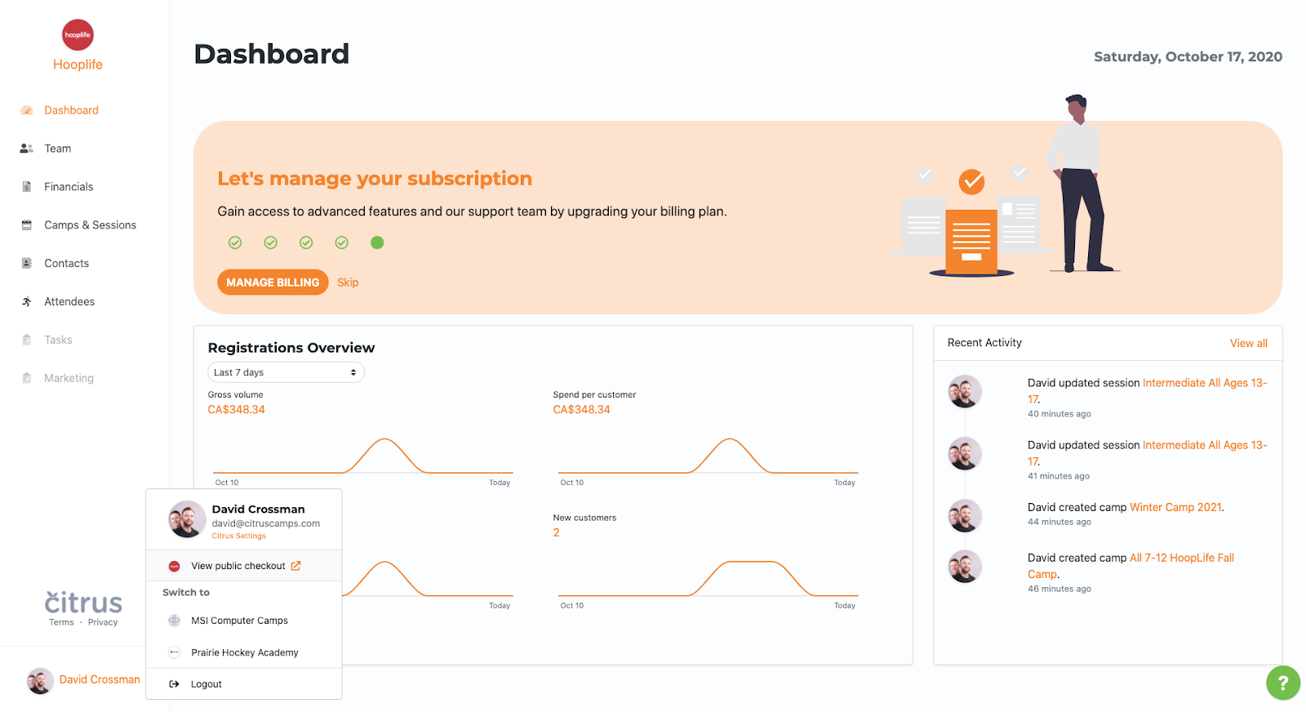This screenshot has width=1306, height=712.
Task: Open the Winter Camp 2021 link
Action: tap(1175, 507)
